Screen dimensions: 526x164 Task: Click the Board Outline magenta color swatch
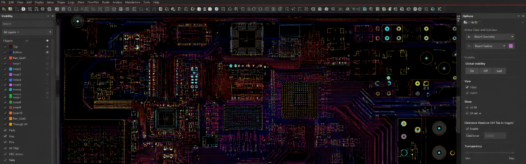[511, 46]
